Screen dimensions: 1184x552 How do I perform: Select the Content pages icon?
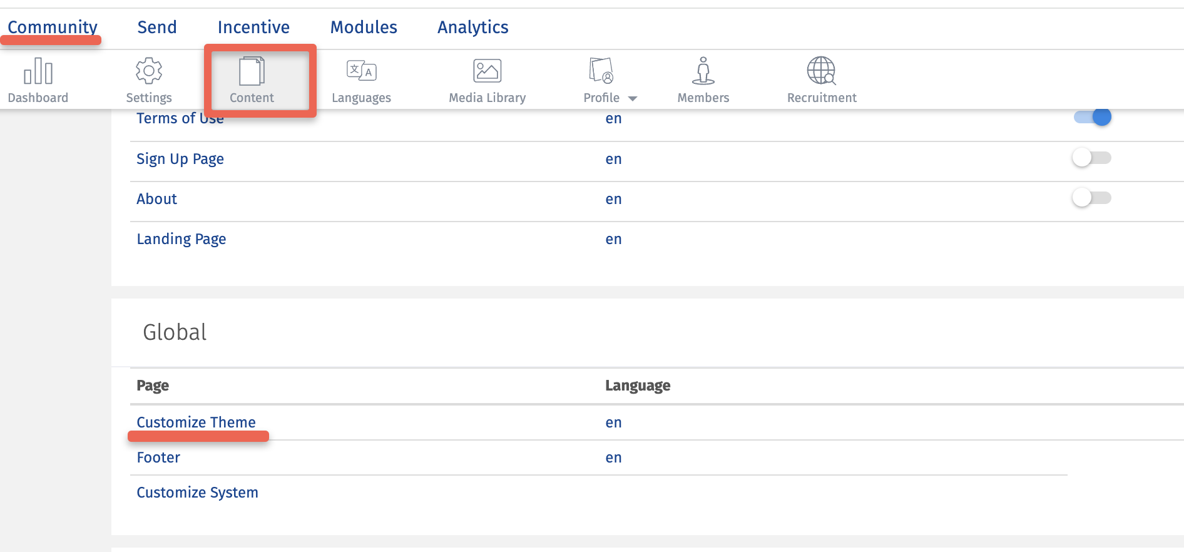pos(252,71)
